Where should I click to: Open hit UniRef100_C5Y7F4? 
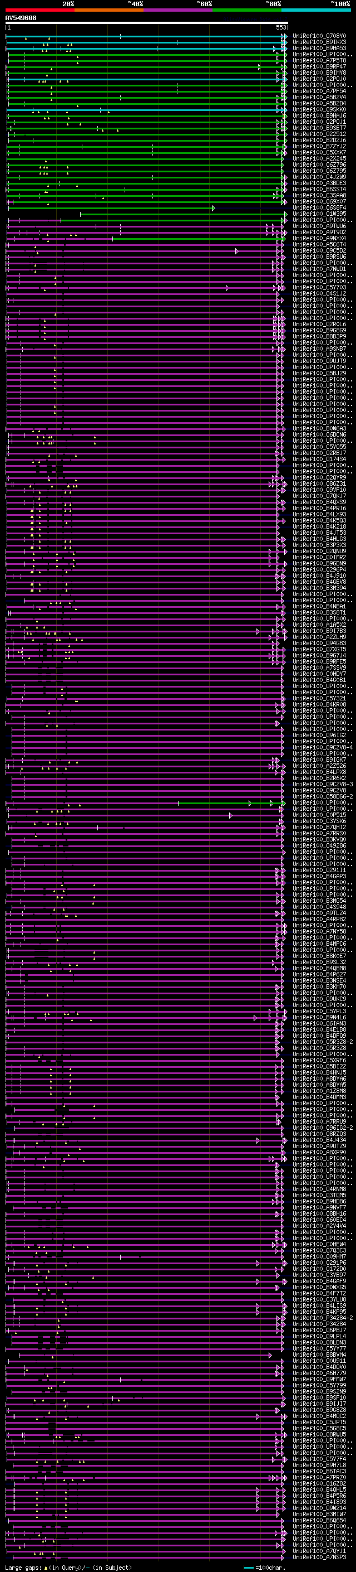click(x=319, y=1458)
